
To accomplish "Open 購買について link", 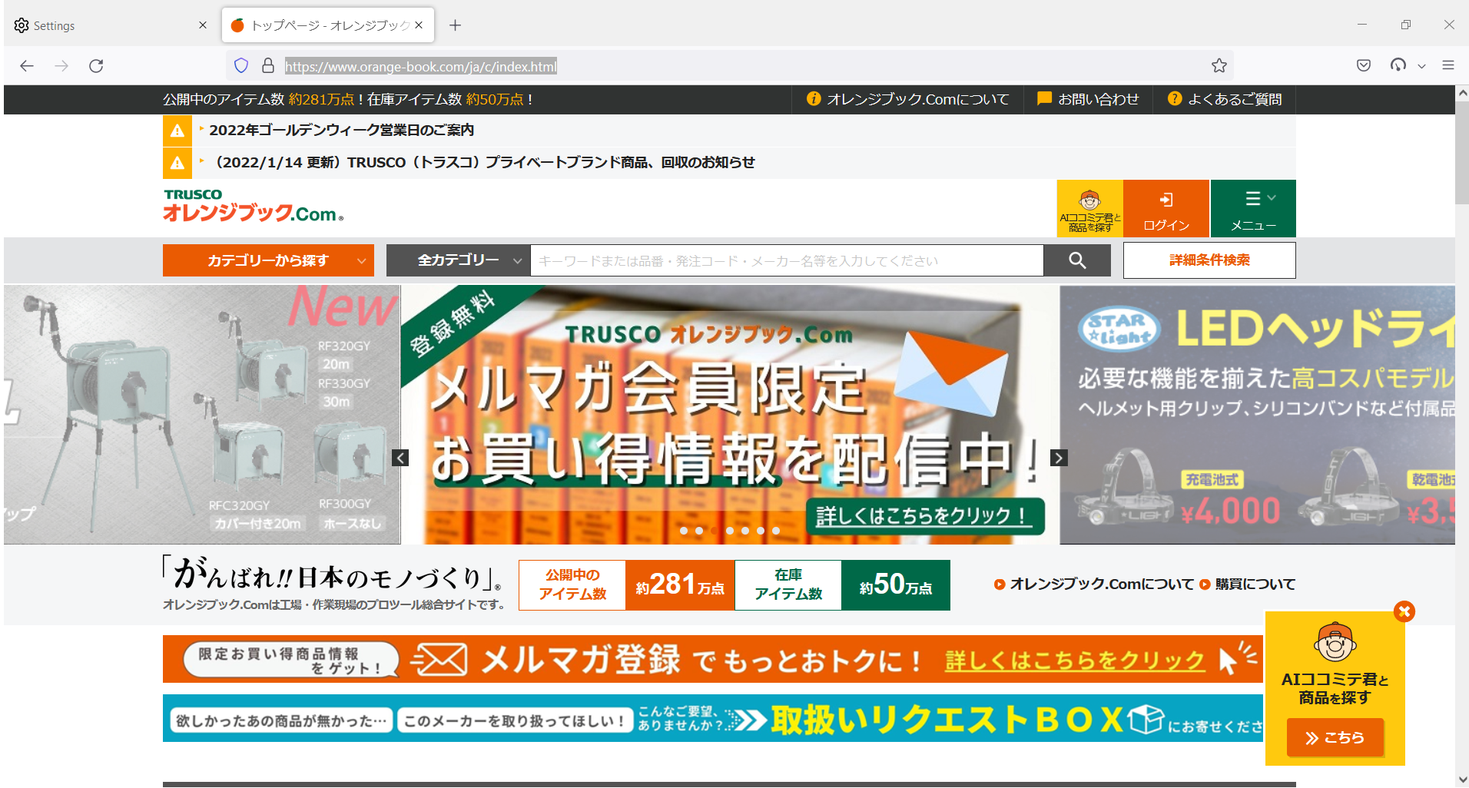I will (1248, 584).
